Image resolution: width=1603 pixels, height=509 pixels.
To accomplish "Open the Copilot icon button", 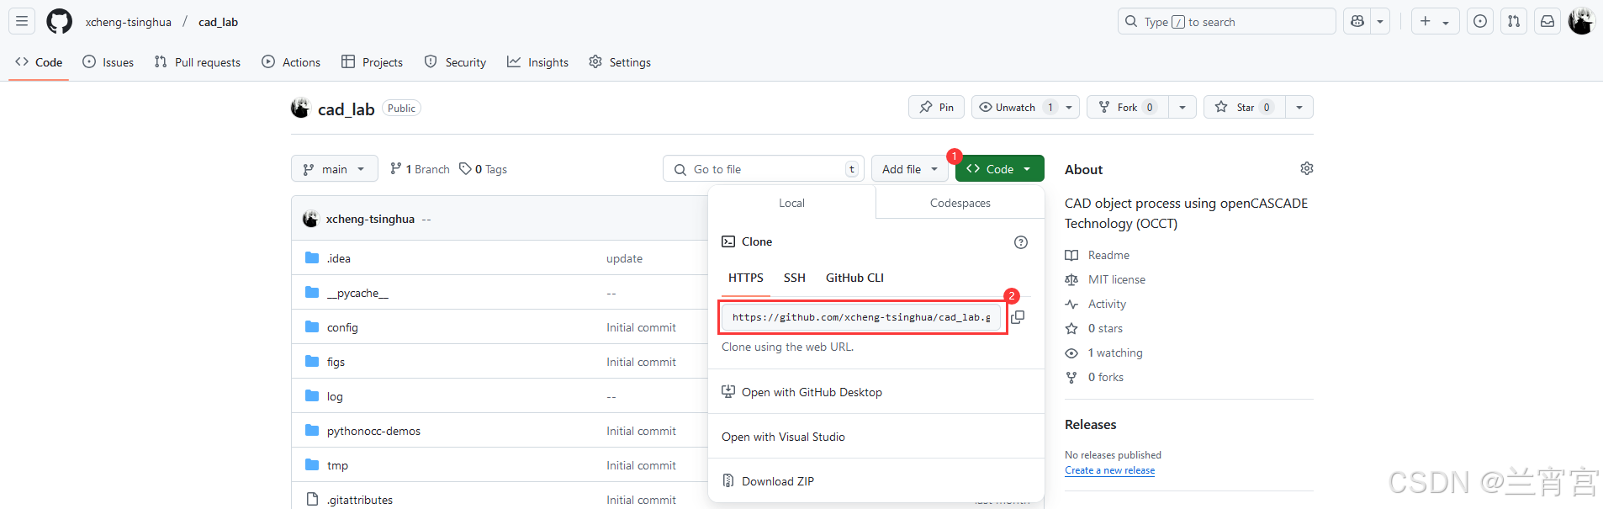I will [x=1357, y=22].
